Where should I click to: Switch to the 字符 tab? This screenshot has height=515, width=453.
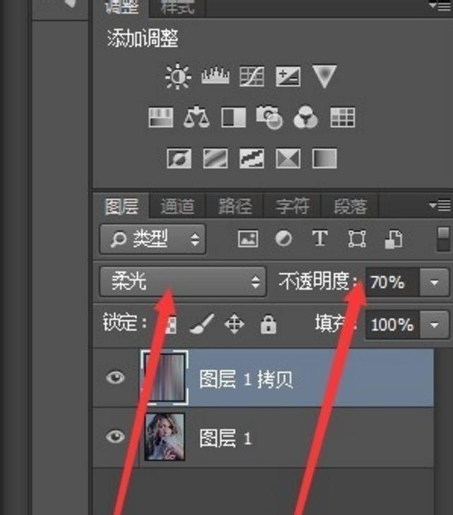point(293,206)
